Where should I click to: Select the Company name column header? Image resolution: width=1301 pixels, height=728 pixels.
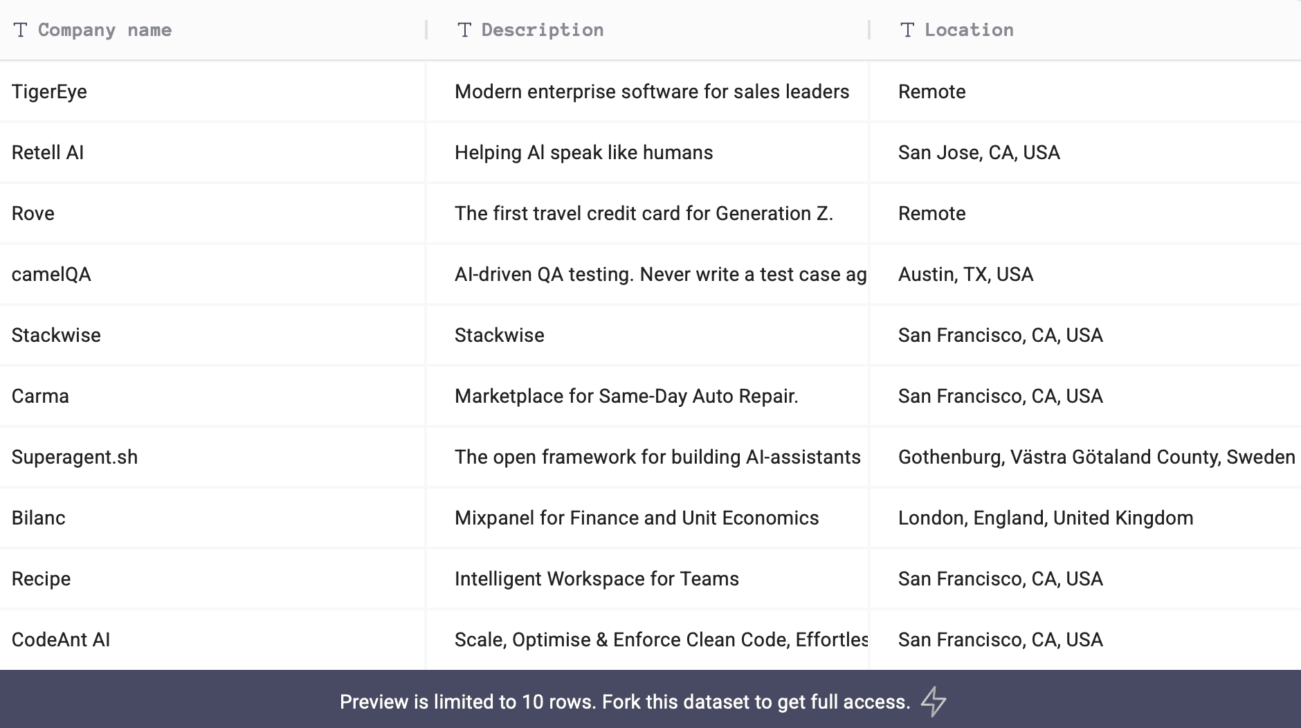click(x=105, y=29)
